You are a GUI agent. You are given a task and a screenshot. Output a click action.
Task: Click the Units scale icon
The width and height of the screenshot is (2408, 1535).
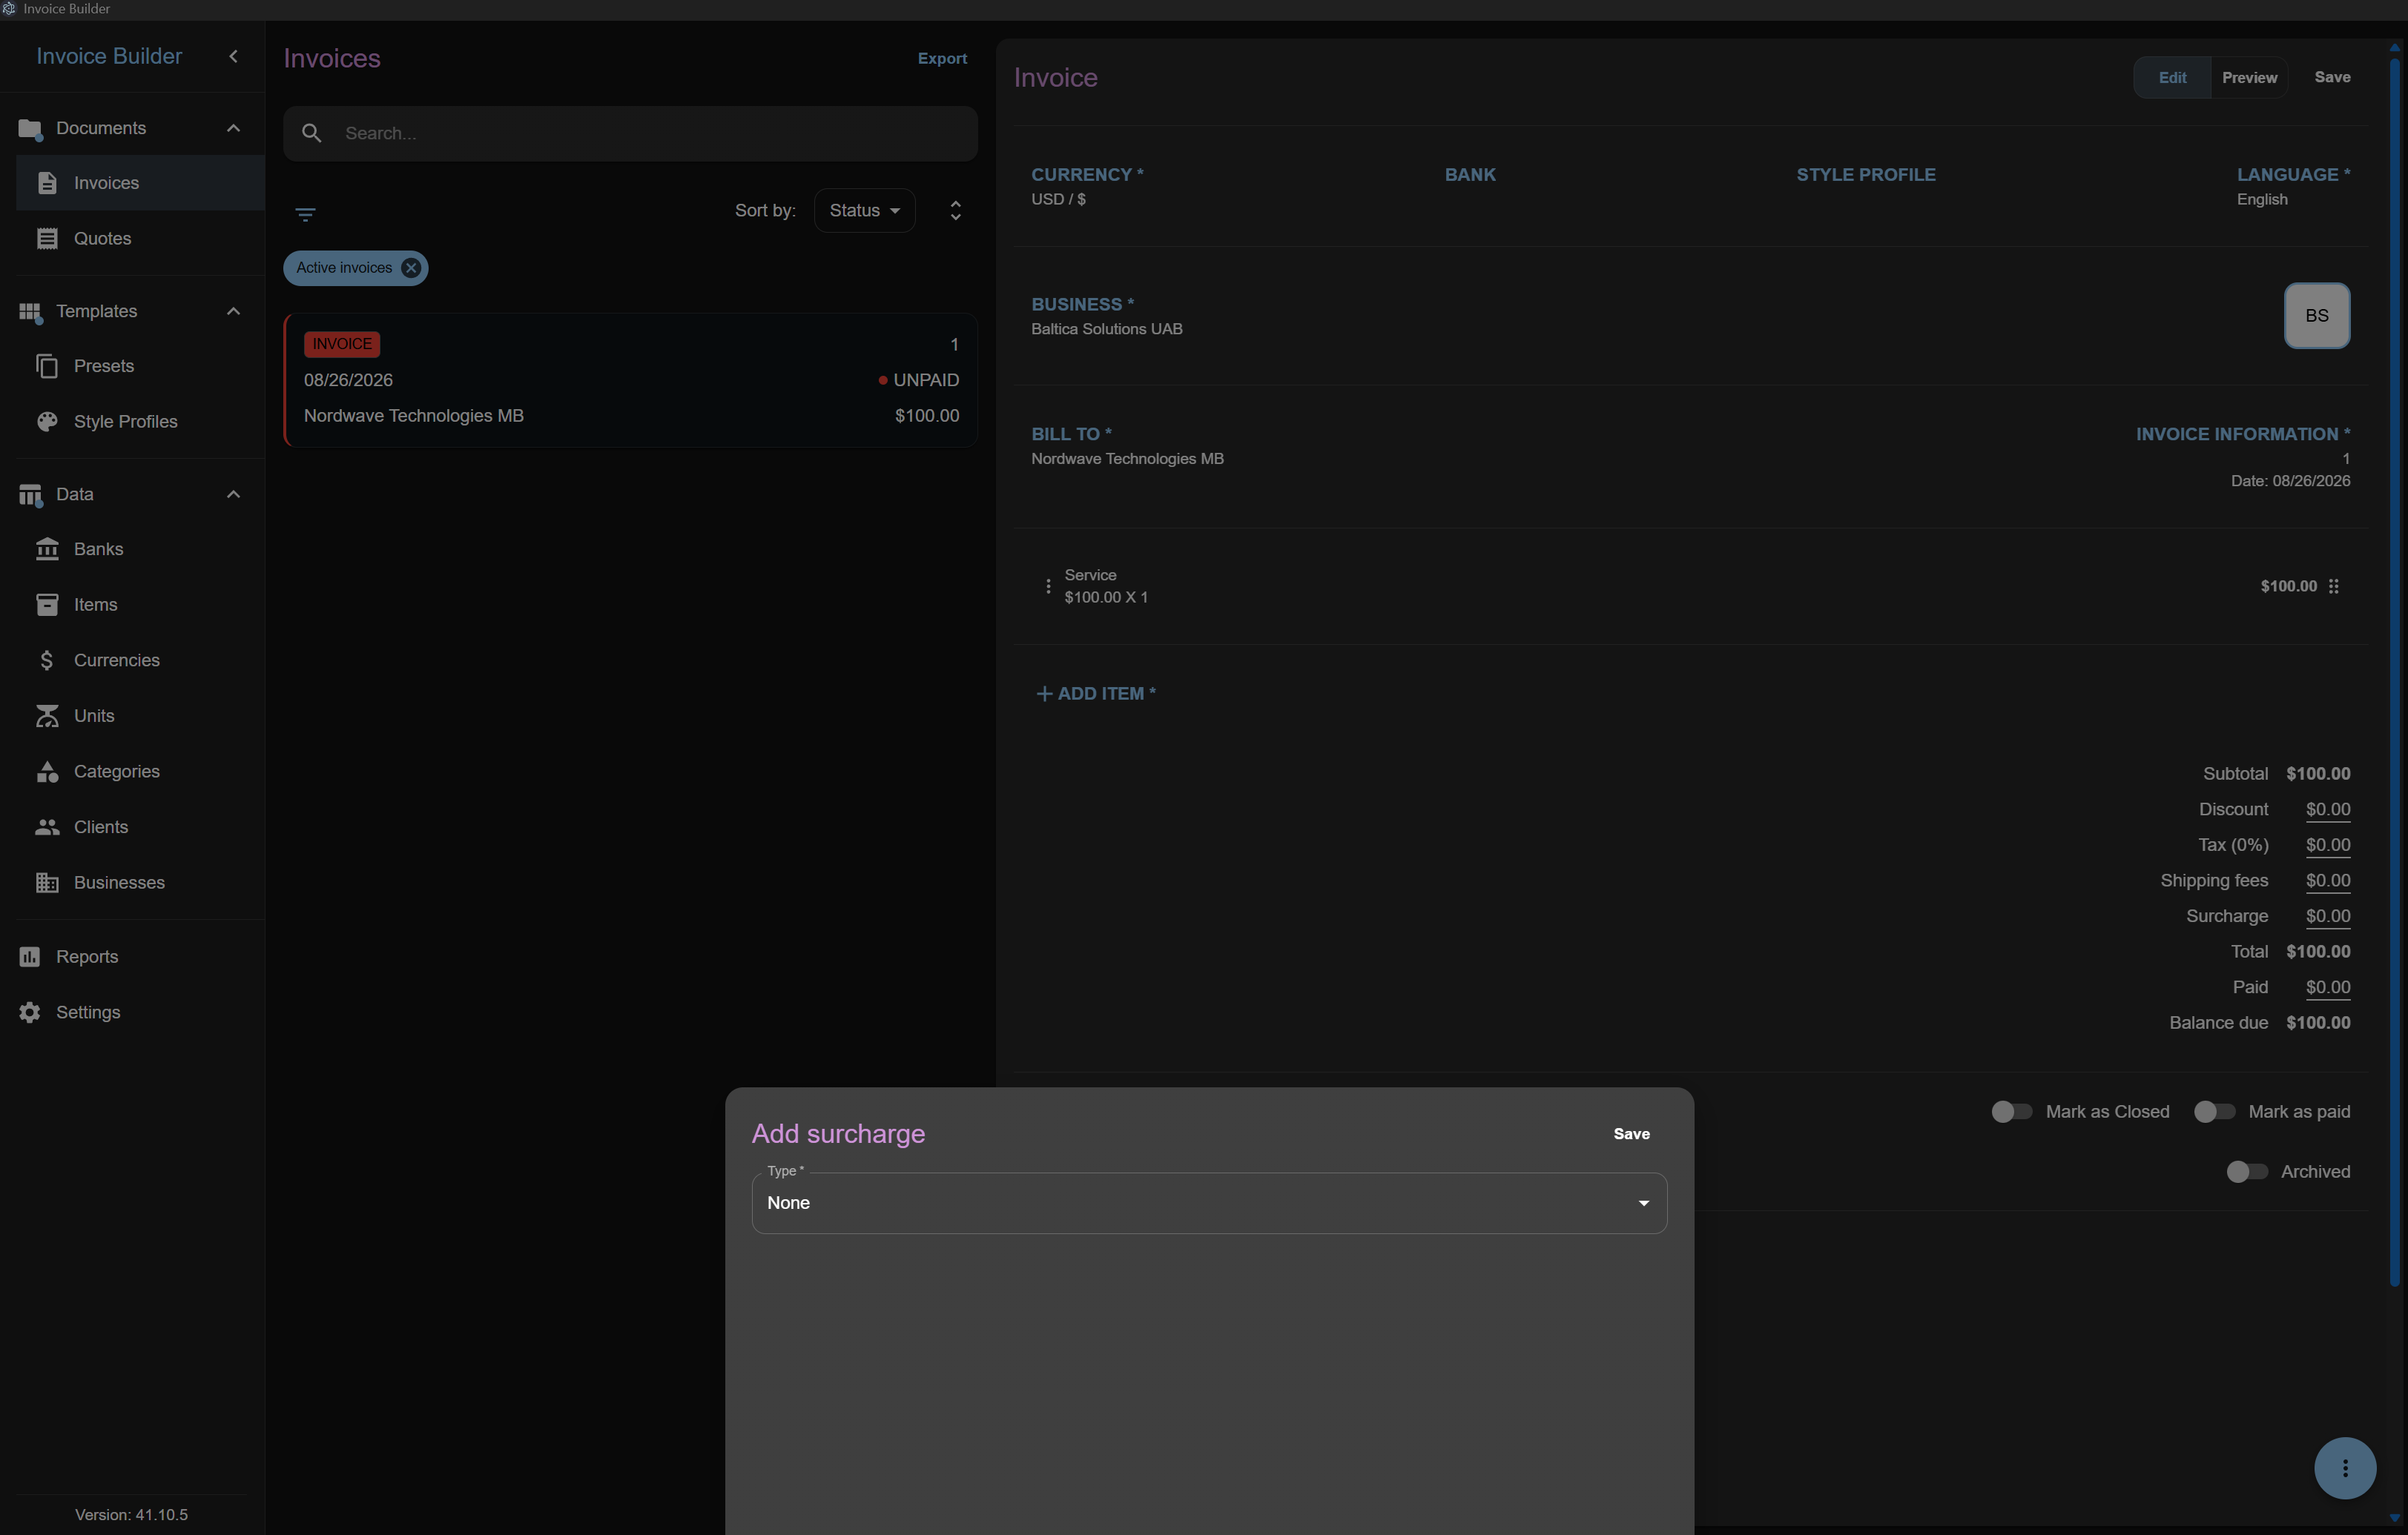(47, 715)
